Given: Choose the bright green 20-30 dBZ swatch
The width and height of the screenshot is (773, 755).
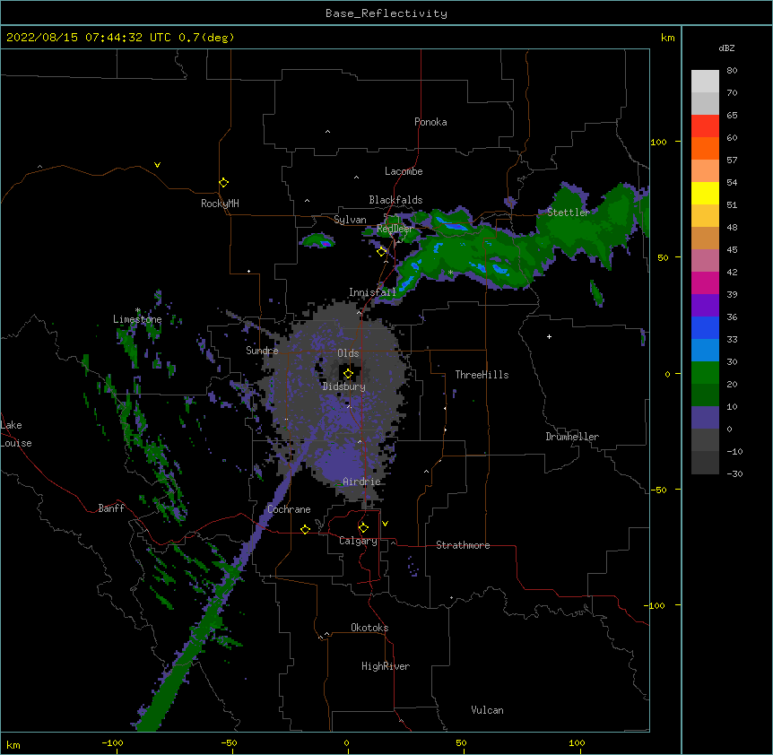Looking at the screenshot, I should 705,373.
